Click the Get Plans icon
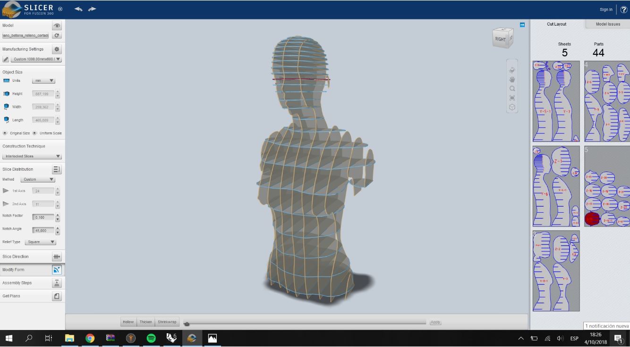Screen dimensions: 630x347 [57, 296]
